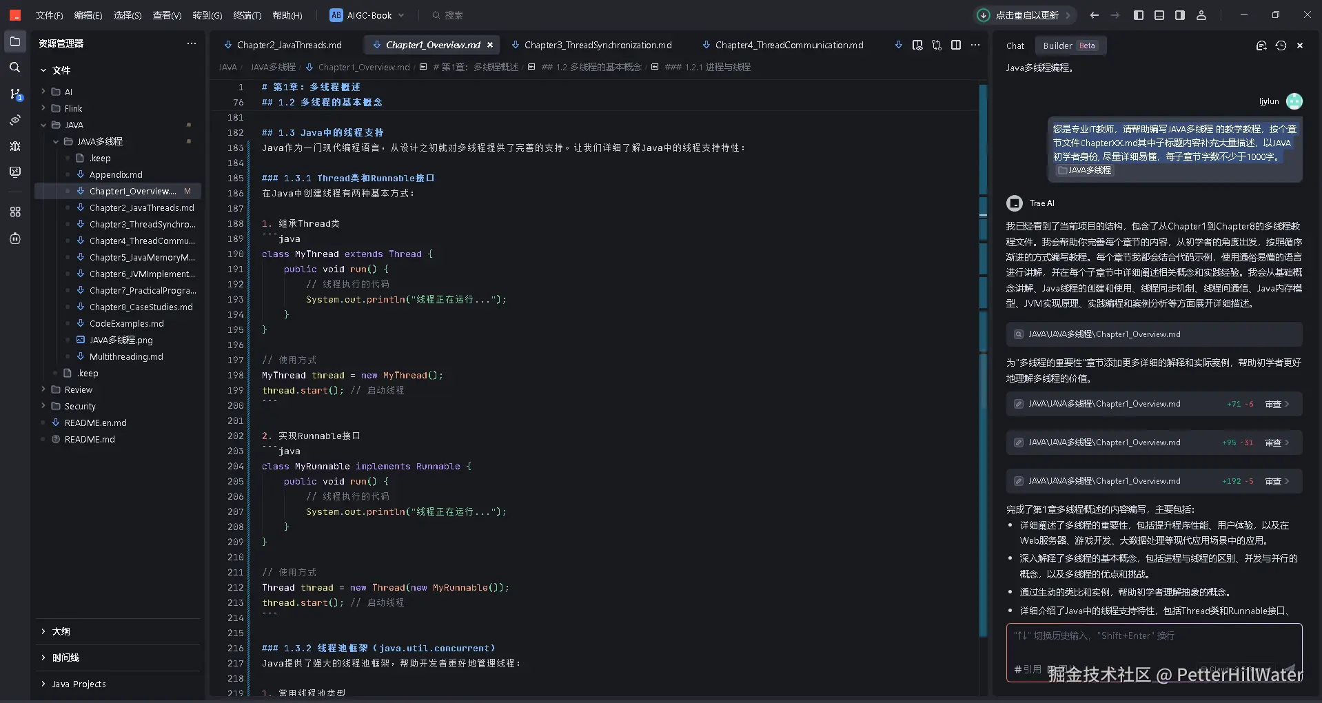
Task: Open the chat history
Action: pos(1281,45)
